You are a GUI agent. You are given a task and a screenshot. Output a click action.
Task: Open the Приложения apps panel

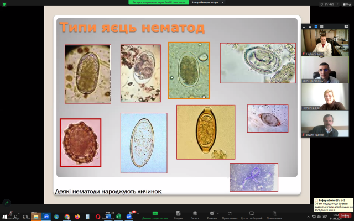pyautogui.click(x=230, y=215)
